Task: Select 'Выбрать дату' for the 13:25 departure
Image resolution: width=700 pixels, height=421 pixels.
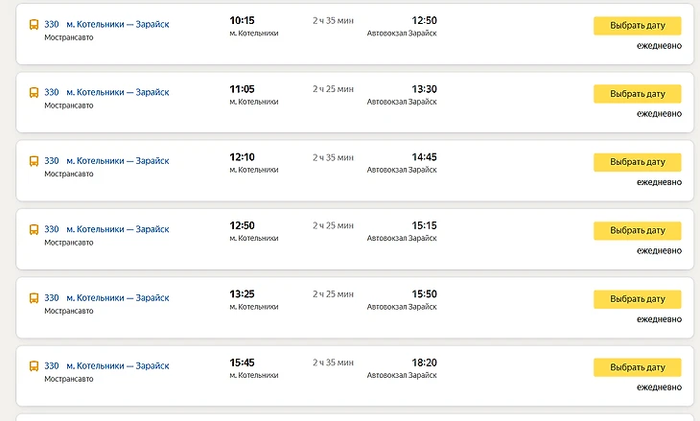Action: click(x=637, y=299)
